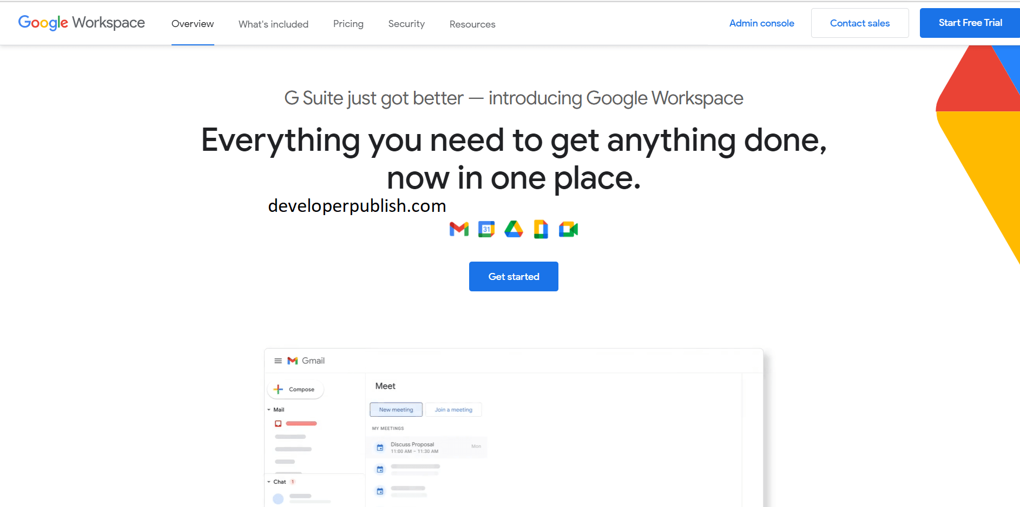Open the Overview tab

193,24
